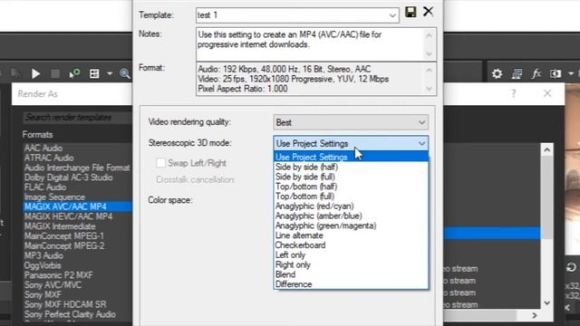Select Panasonic P2 MXF format
This screenshot has width=580, height=326.
click(x=58, y=275)
